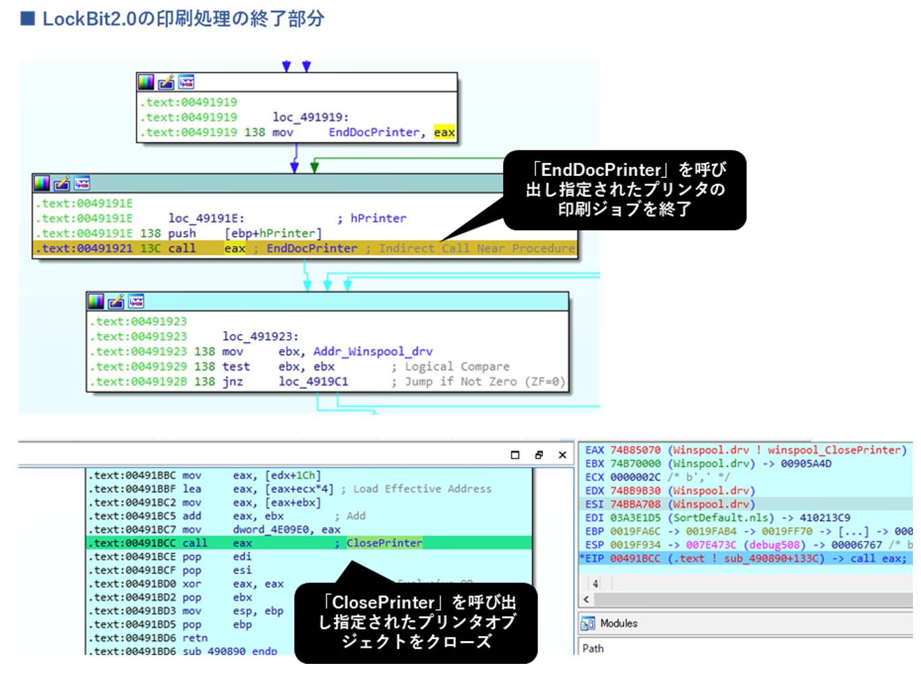Click the edit comment icon on loc_49191E block
Screen dimensions: 921x674
62,183
